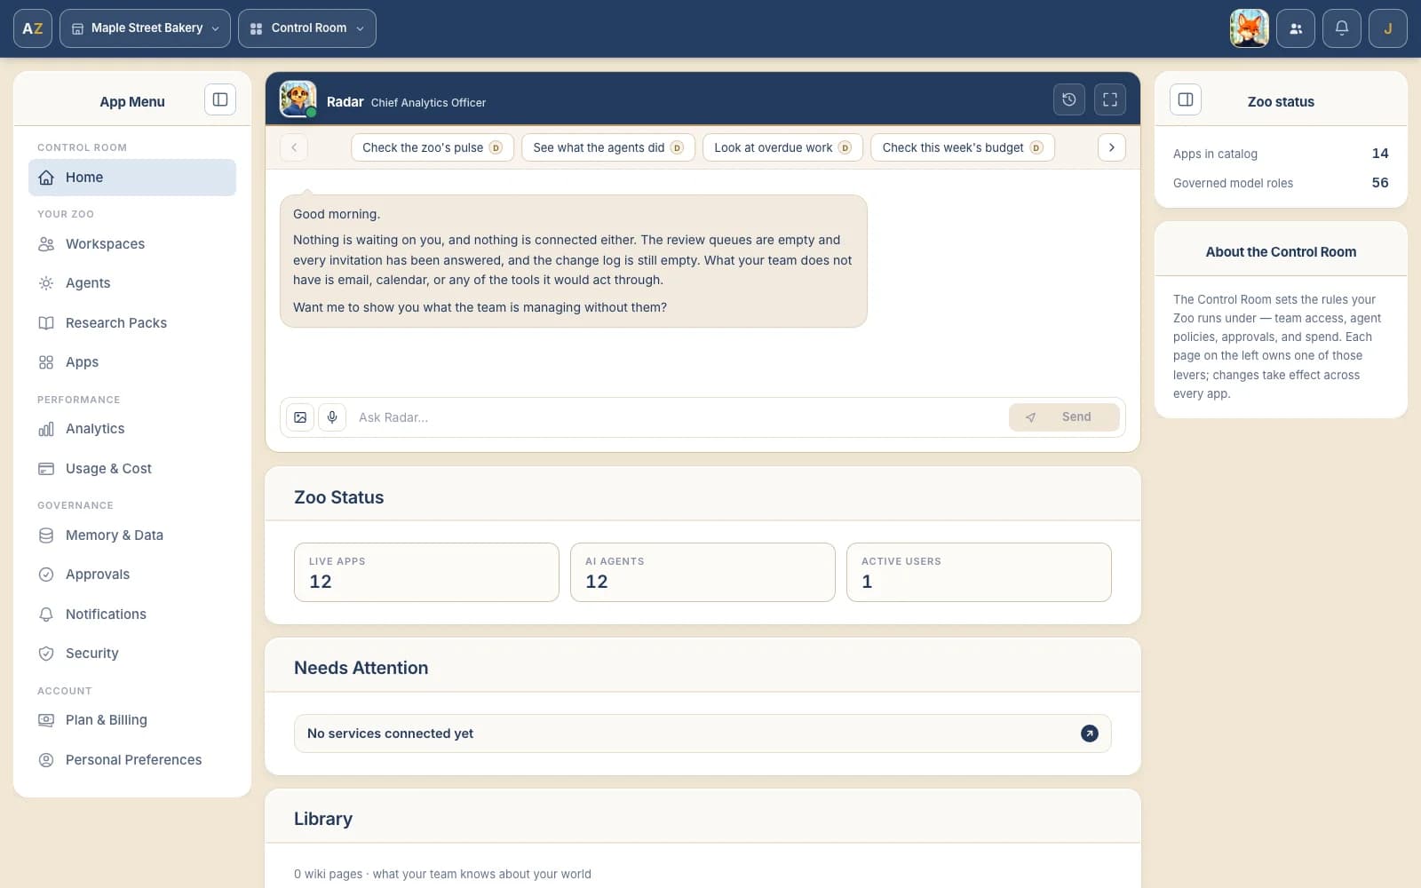Viewport: 1421px width, 888px height.
Task: Open the J user profile button
Action: pyautogui.click(x=1387, y=28)
